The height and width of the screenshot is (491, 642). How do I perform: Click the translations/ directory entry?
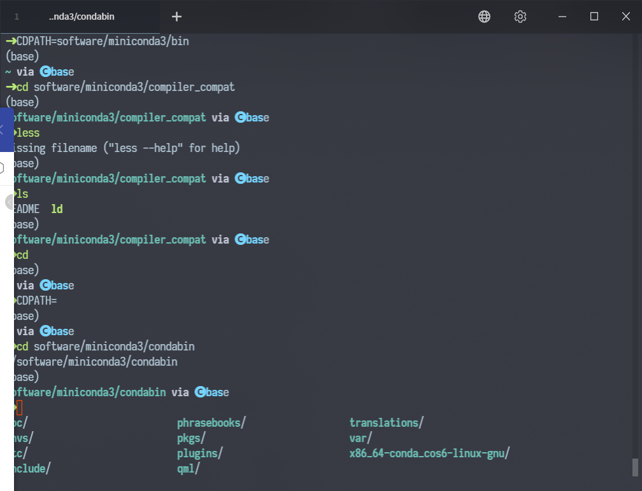(x=386, y=422)
